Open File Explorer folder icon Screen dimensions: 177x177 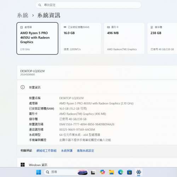[x=112, y=172]
